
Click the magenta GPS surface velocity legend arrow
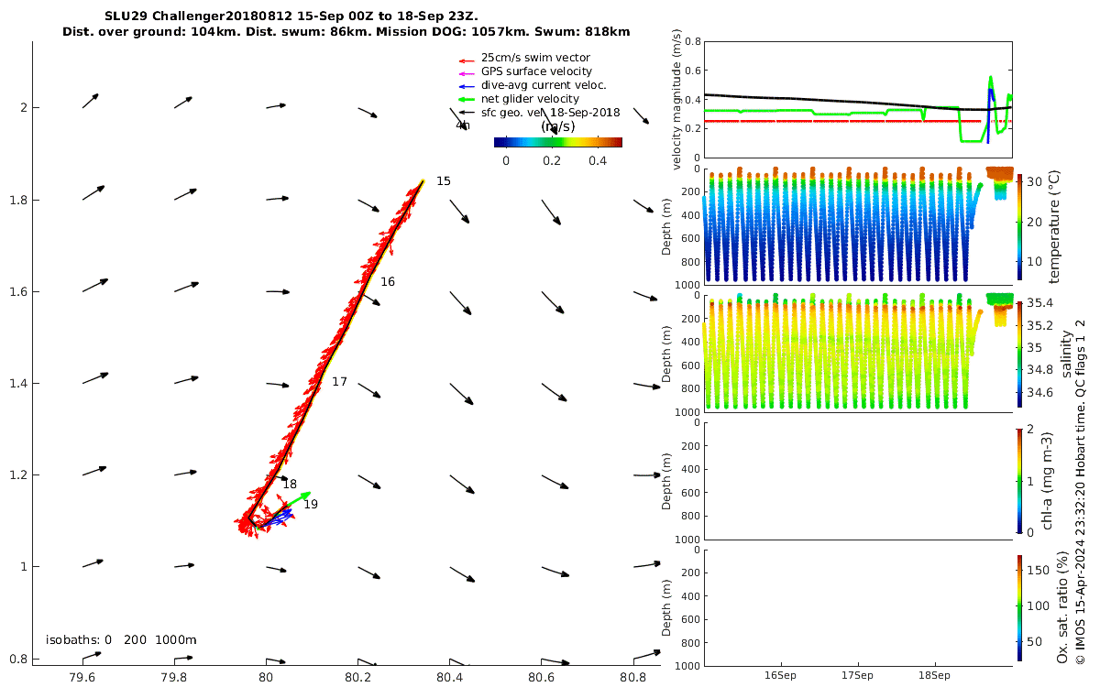[466, 72]
